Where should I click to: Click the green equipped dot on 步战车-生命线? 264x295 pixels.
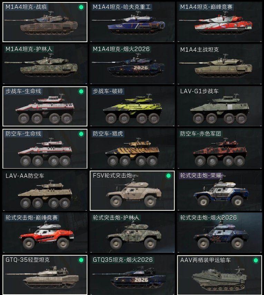pyautogui.click(x=81, y=92)
